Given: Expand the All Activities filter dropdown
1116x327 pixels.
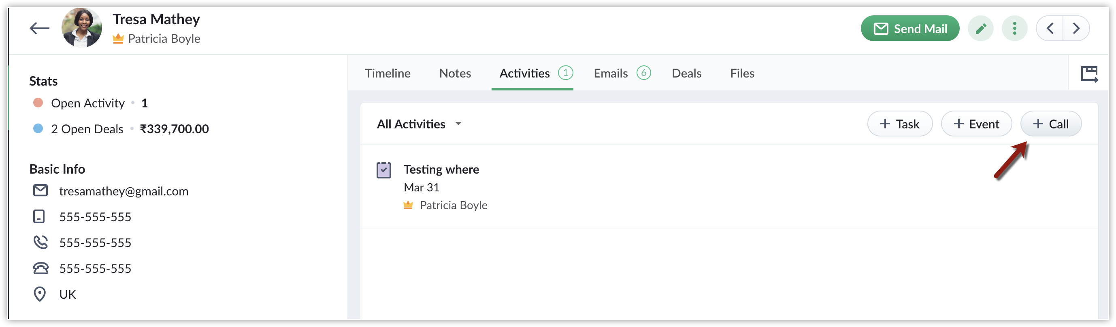Looking at the screenshot, I should pos(419,124).
